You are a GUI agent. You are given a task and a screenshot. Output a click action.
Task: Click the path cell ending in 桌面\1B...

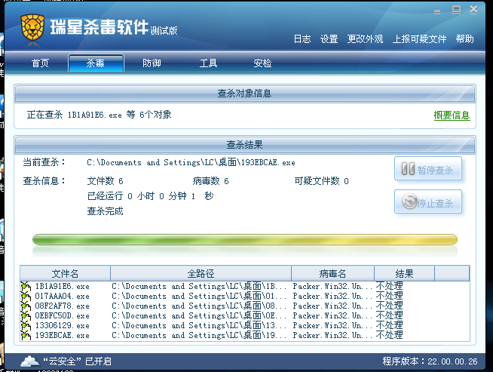199,287
